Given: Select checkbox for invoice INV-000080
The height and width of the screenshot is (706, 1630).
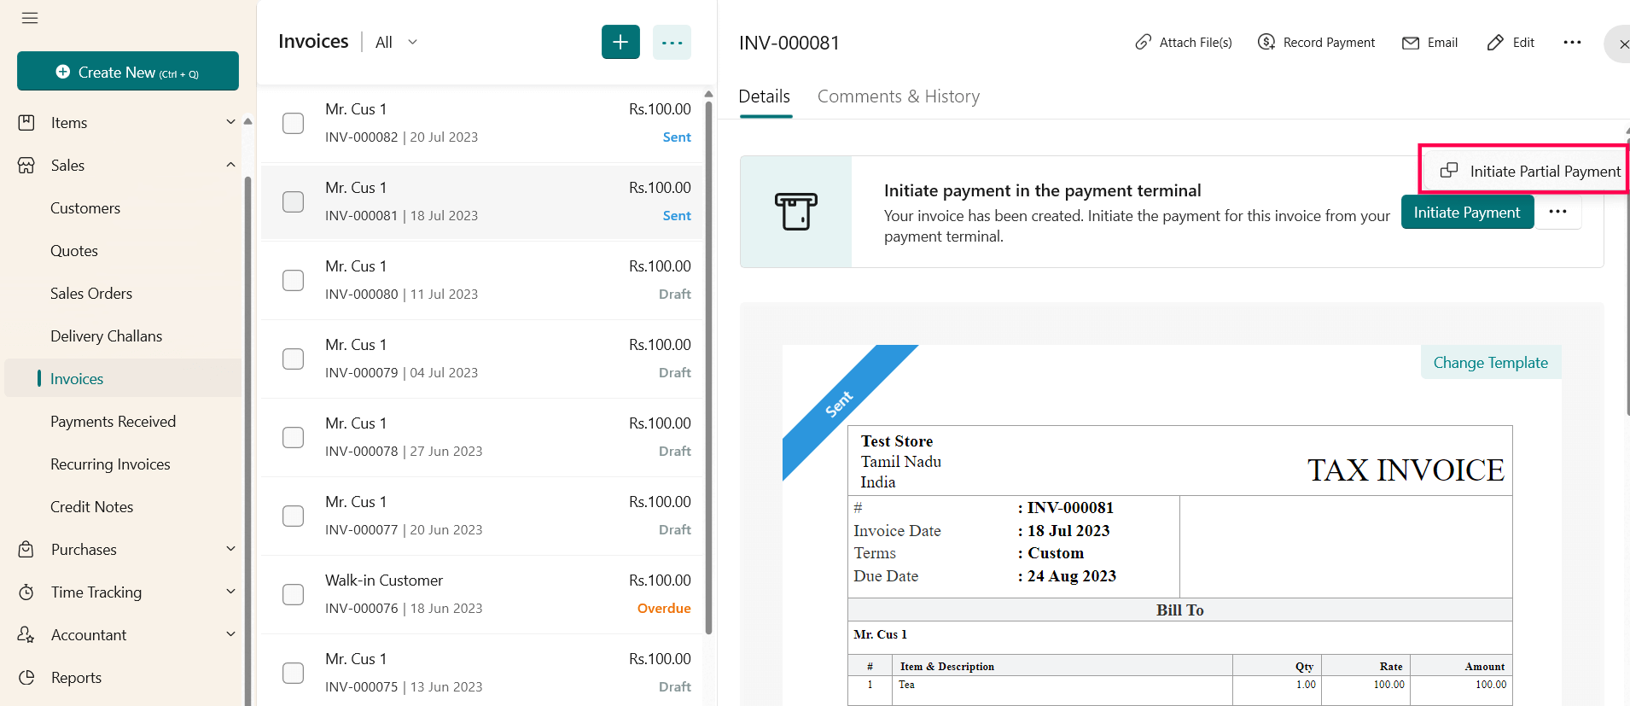Looking at the screenshot, I should tap(293, 280).
